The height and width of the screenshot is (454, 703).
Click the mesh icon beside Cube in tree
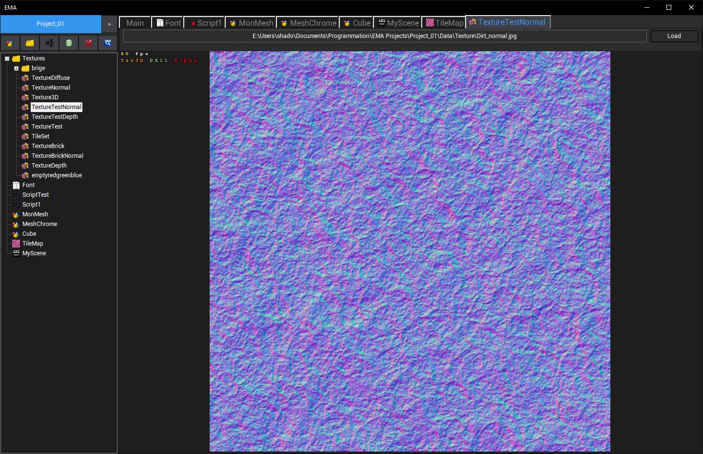(x=16, y=234)
